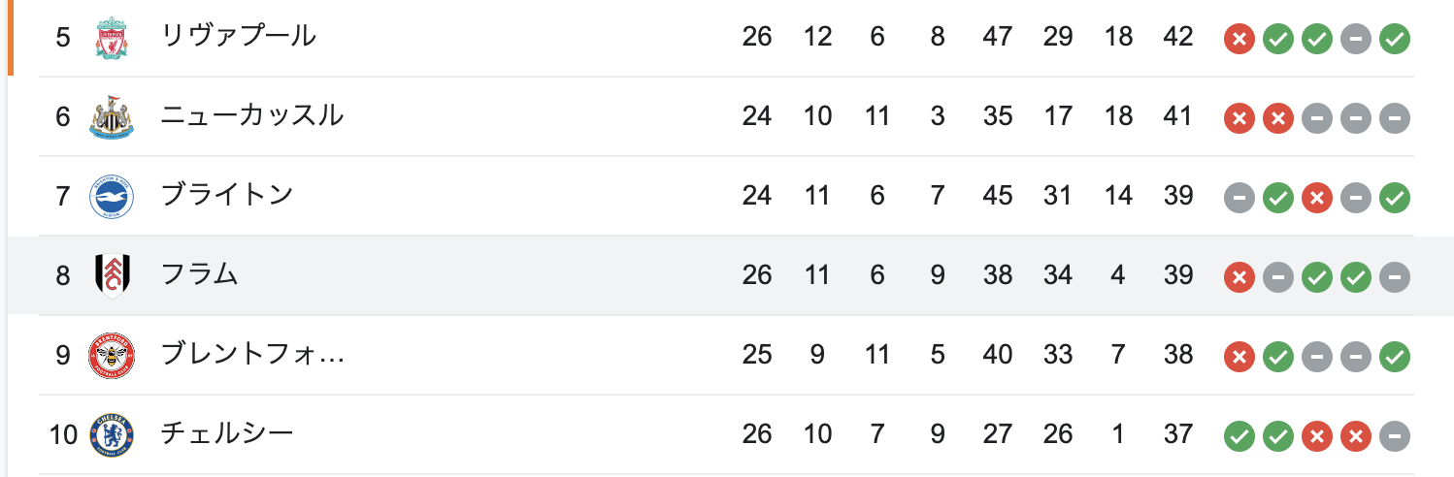The height and width of the screenshot is (477, 1454).
Task: Select the フラム team name
Action: coord(200,275)
